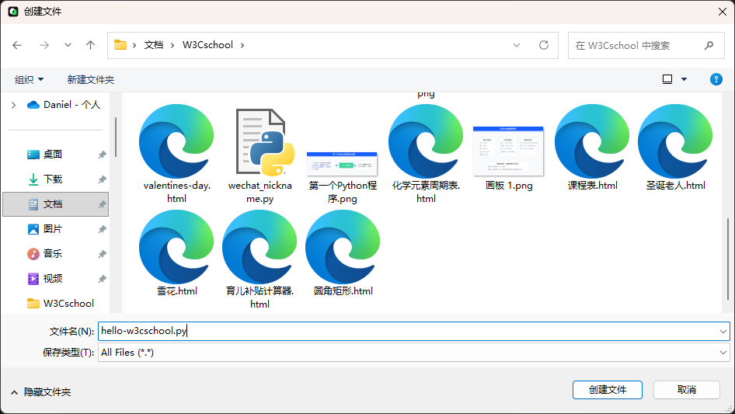Expand Daniel - 个人 tree node
The height and width of the screenshot is (414, 735).
(13, 105)
